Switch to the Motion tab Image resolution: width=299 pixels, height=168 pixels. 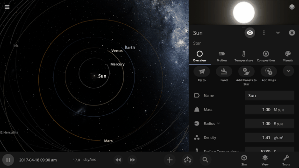[x=221, y=56]
